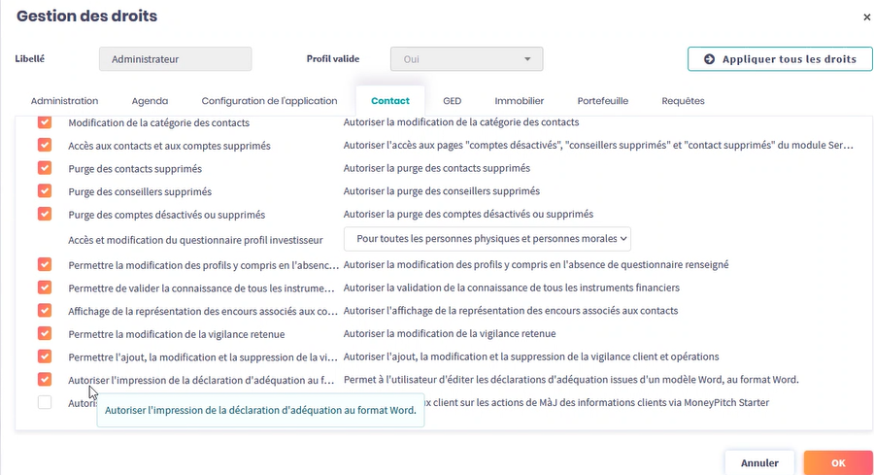
Task: Uncheck modification de la vigilance retenue
Action: tap(45, 333)
